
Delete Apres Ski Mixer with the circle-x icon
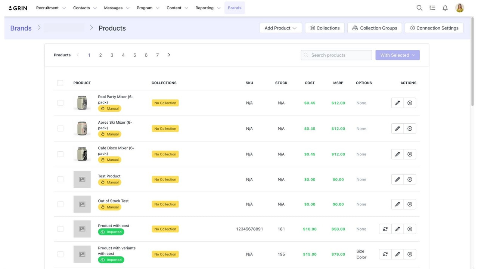[x=410, y=128]
